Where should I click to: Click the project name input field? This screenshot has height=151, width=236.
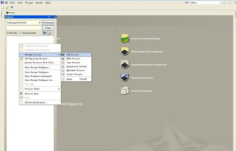[x=24, y=28]
